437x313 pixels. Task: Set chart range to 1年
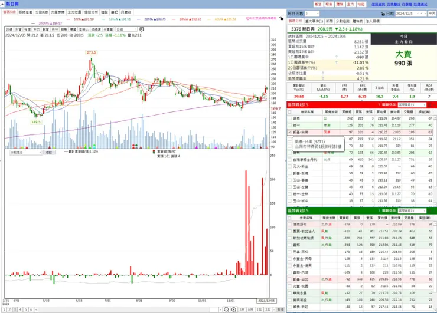(259, 309)
